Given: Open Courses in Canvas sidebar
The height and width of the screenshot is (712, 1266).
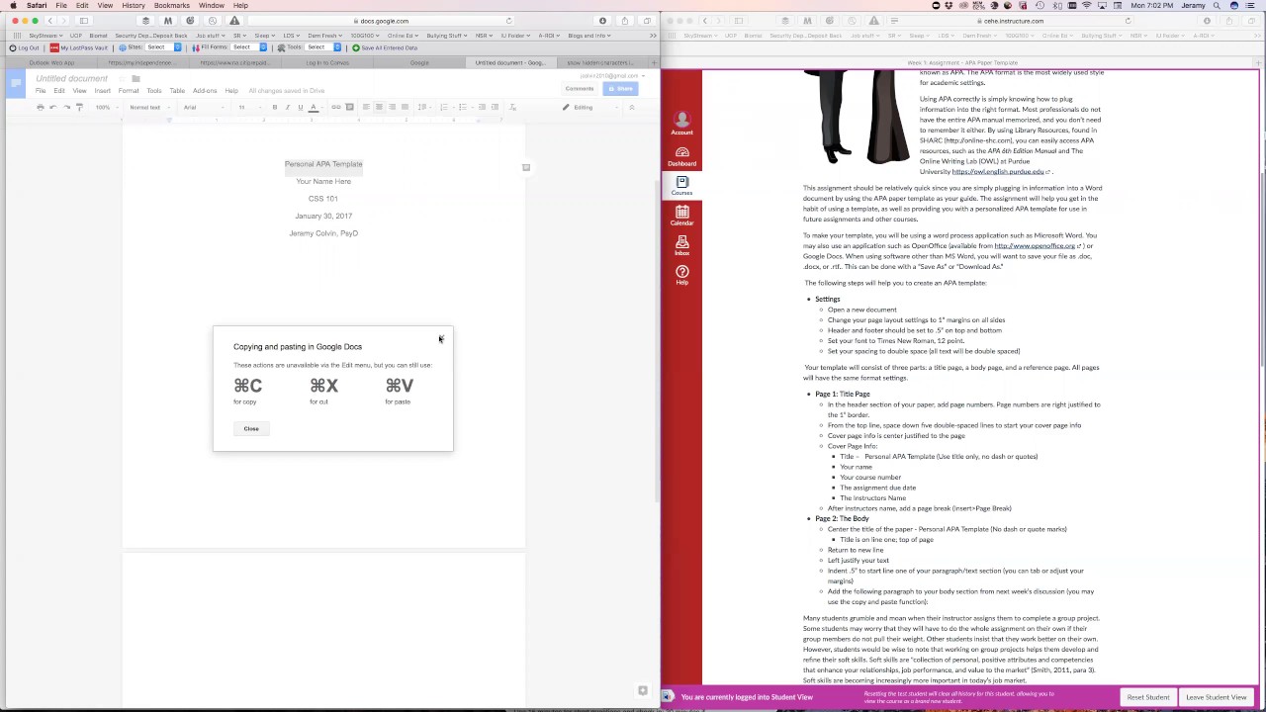Looking at the screenshot, I should [x=681, y=185].
